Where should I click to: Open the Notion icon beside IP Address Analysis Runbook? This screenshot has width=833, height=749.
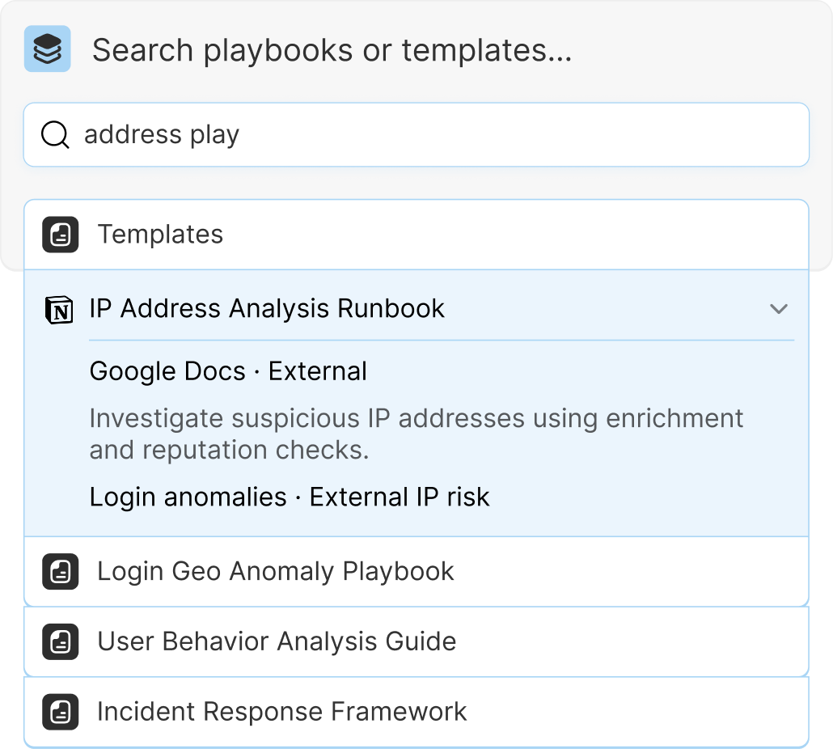coord(58,308)
